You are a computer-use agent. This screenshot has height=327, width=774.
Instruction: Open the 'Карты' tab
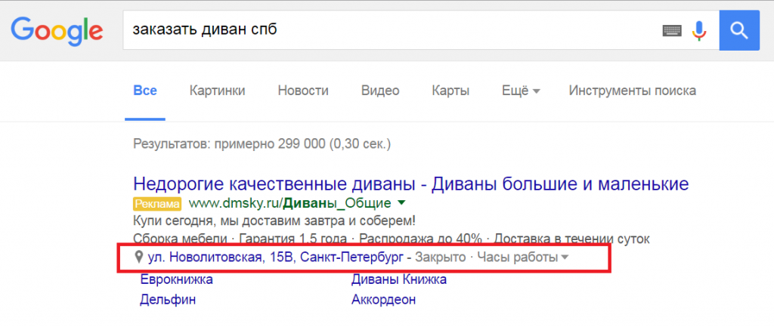click(450, 91)
